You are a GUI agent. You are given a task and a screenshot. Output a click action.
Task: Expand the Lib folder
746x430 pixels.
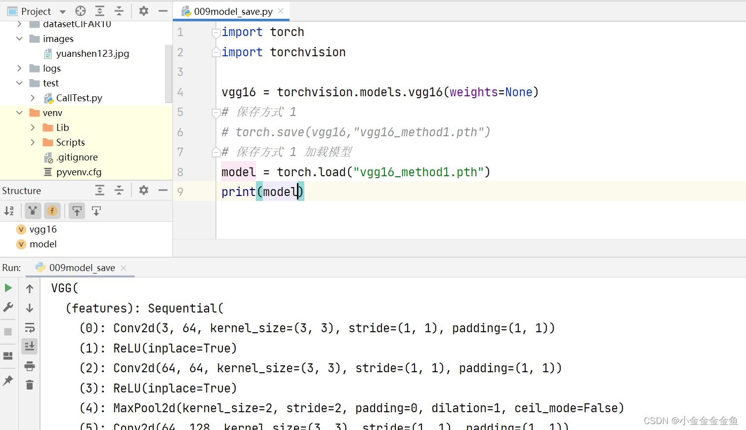33,127
